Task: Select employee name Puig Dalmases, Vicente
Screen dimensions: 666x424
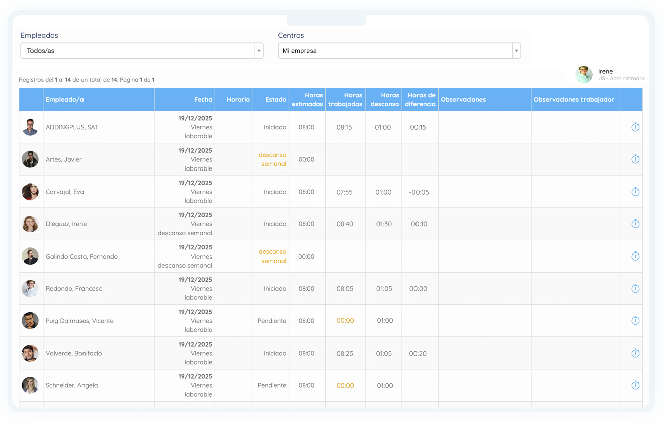Action: tap(79, 320)
